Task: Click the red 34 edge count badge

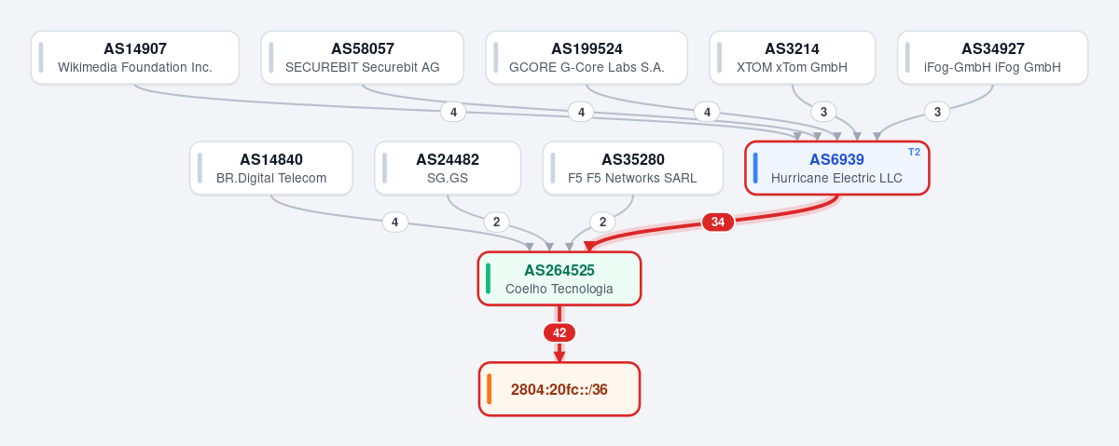Action: click(x=718, y=222)
